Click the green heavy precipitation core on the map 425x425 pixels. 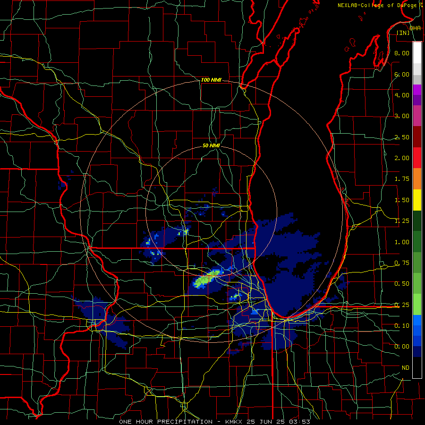[206, 279]
